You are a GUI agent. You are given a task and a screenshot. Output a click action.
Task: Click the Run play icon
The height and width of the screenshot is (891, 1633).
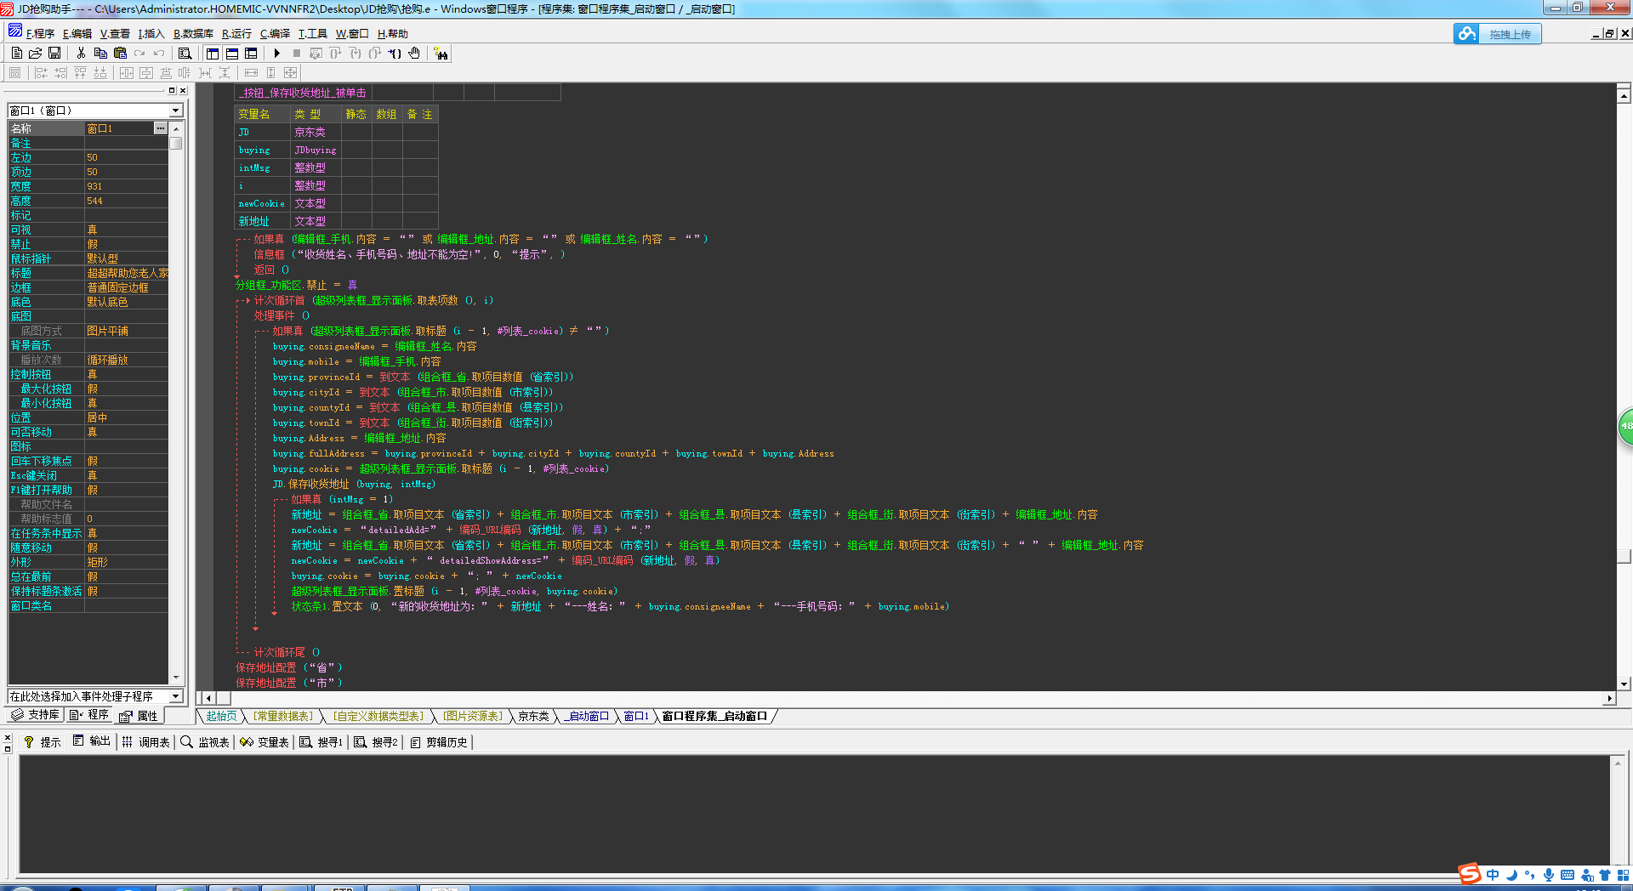277,54
